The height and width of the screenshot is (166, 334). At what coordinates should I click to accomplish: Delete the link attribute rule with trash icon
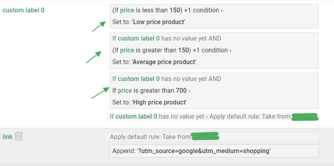[x=19, y=136]
